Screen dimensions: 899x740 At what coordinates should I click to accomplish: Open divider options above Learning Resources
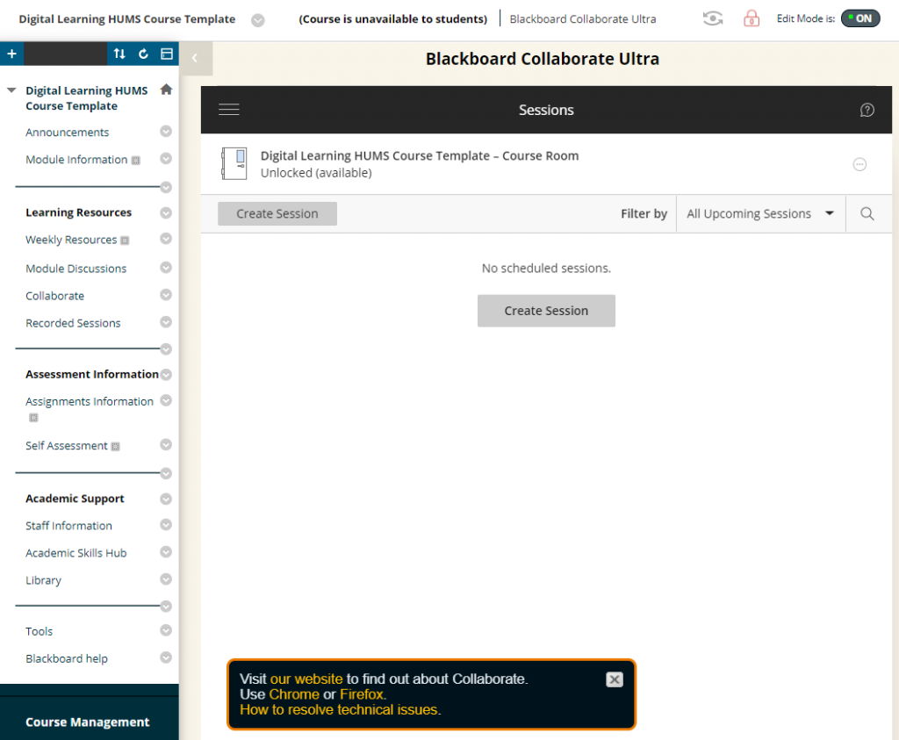pyautogui.click(x=166, y=187)
